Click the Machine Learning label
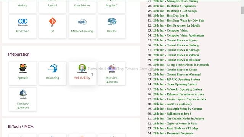Screen dimensions: 244x137 click(82, 31)
